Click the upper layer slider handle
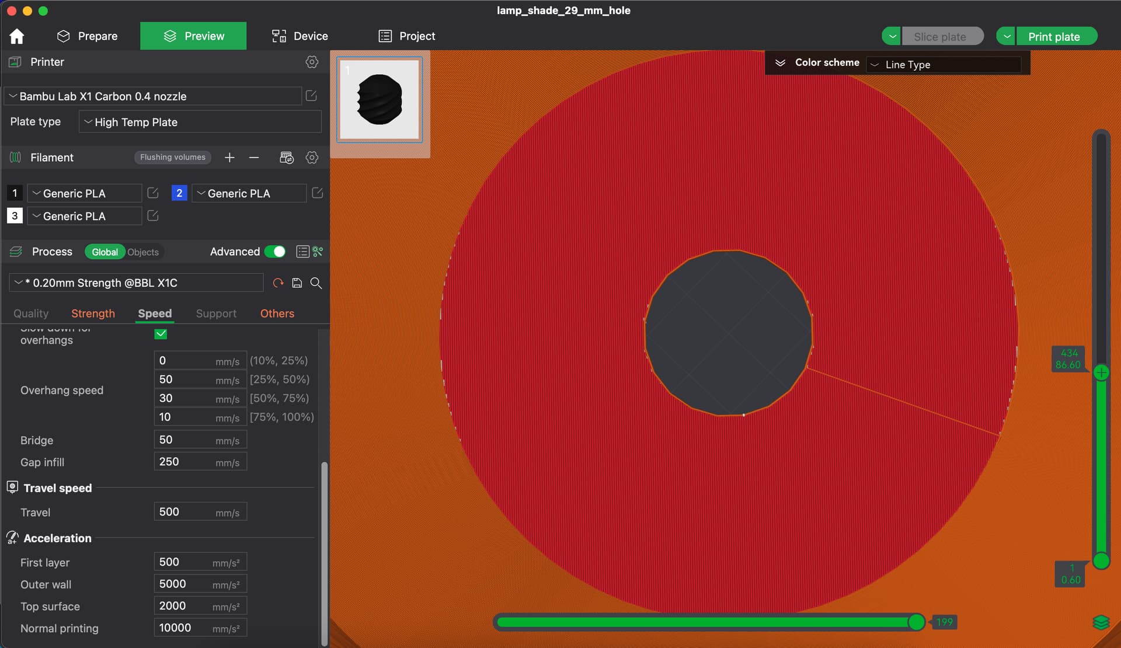 click(1101, 372)
